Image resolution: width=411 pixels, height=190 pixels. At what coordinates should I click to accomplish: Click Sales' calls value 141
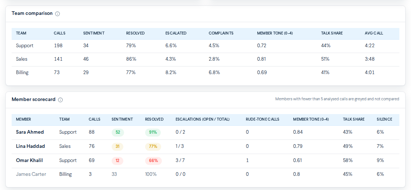(58, 59)
